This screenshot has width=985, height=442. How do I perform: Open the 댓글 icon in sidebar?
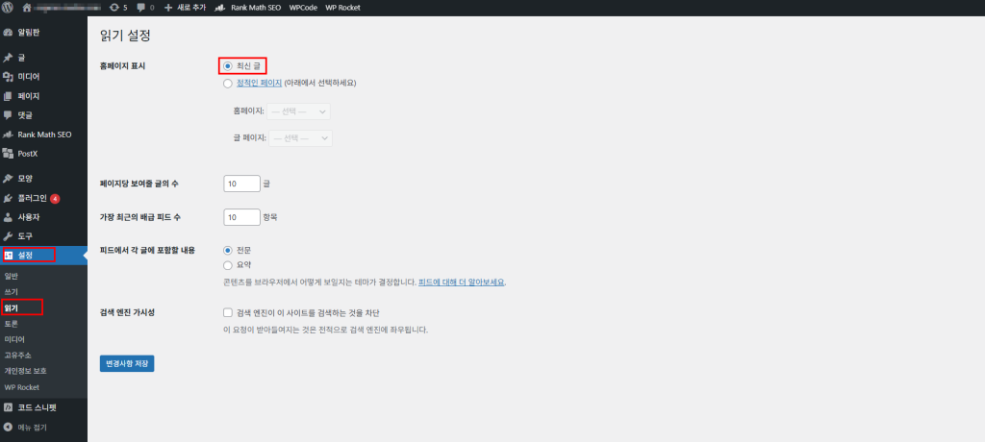[x=8, y=115]
